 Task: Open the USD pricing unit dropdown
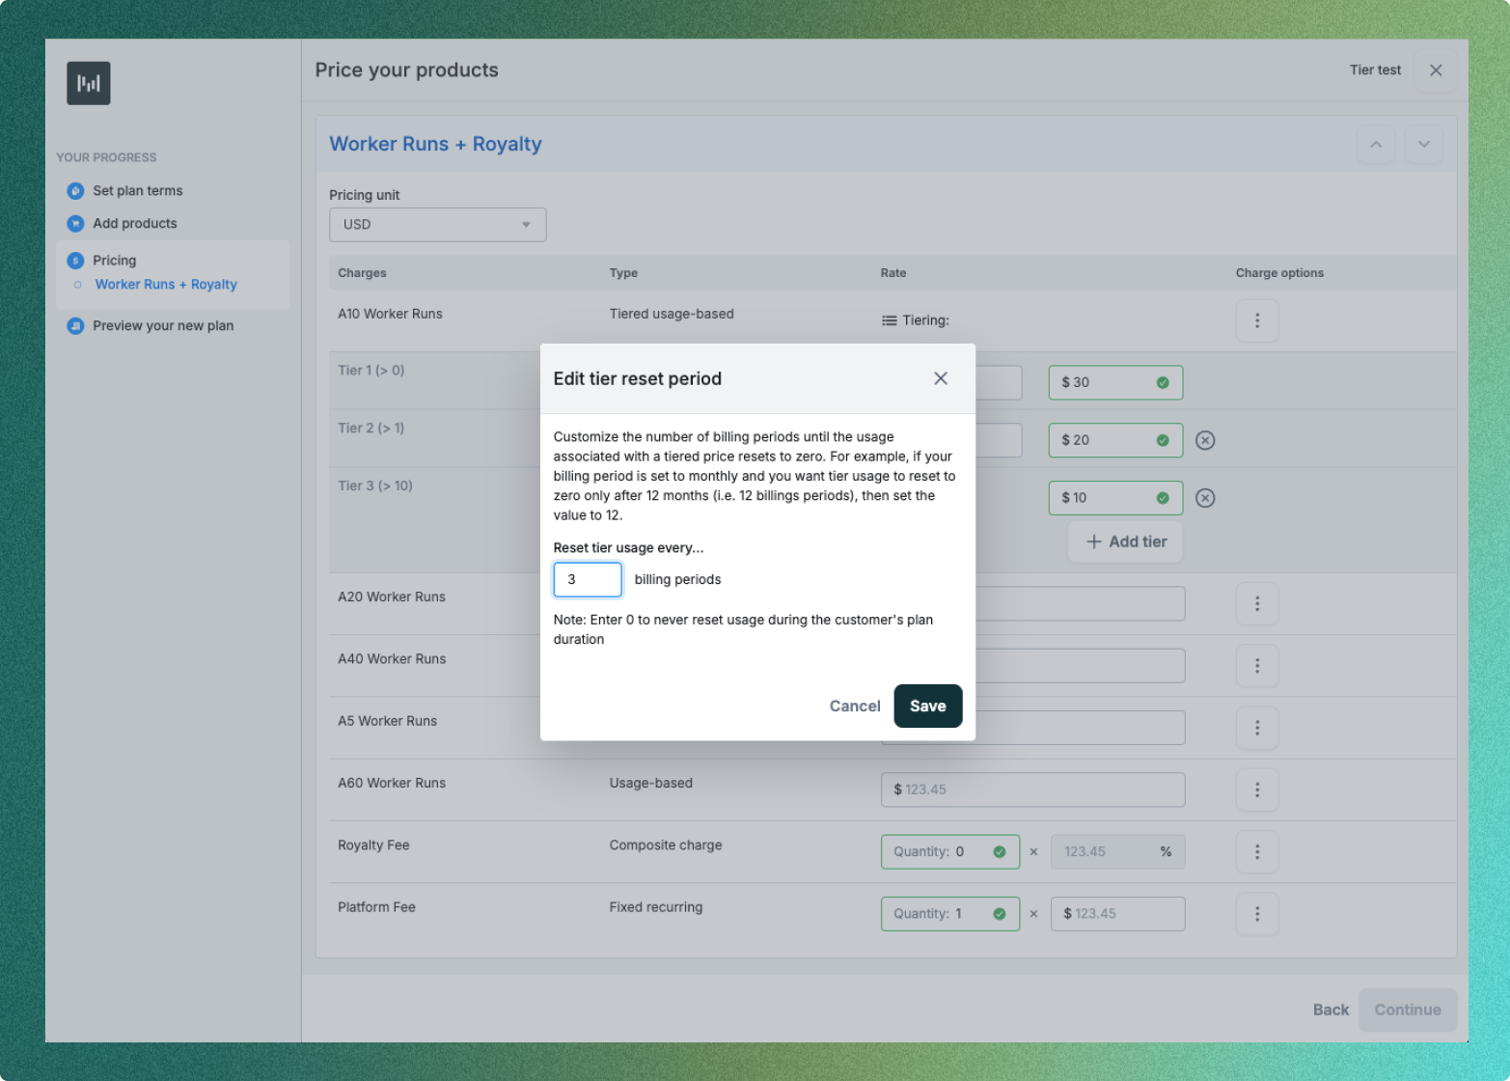[x=437, y=224]
